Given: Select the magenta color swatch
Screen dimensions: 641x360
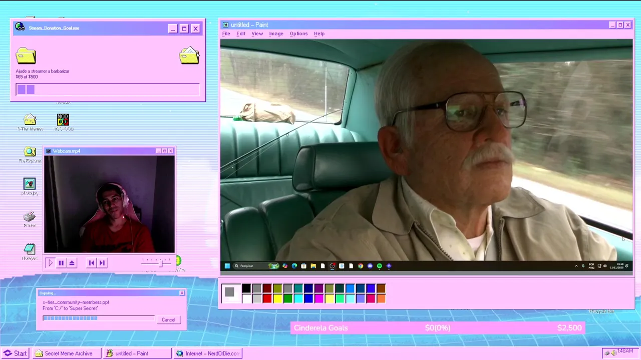Looking at the screenshot, I should (319, 298).
